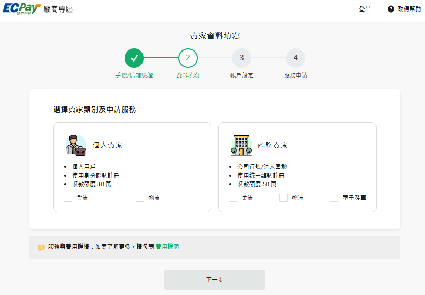Select step 3 帳戶設定 circle
The height and width of the screenshot is (295, 425).
click(x=241, y=58)
